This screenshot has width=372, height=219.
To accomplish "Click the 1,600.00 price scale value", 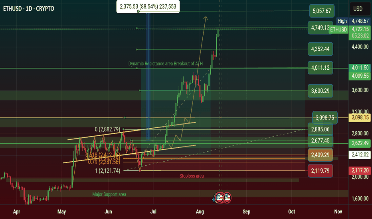I will (360, 198).
